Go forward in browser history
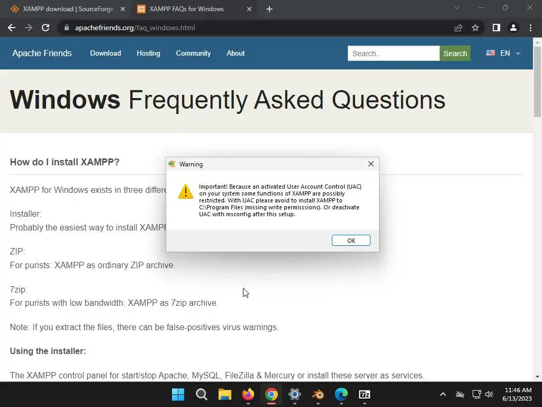 pyautogui.click(x=29, y=28)
